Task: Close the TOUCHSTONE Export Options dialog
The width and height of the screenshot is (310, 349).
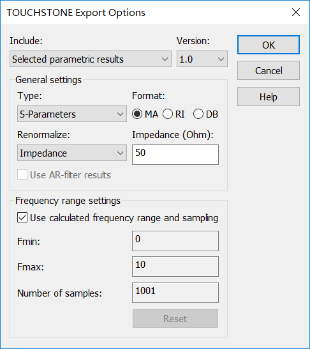Action: (296, 12)
